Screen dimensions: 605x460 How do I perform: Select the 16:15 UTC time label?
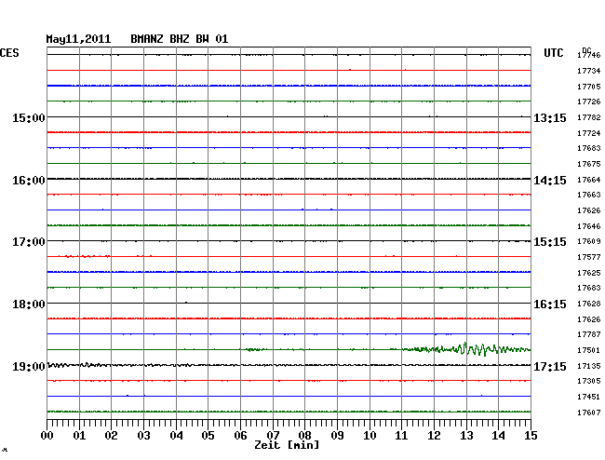(x=550, y=304)
